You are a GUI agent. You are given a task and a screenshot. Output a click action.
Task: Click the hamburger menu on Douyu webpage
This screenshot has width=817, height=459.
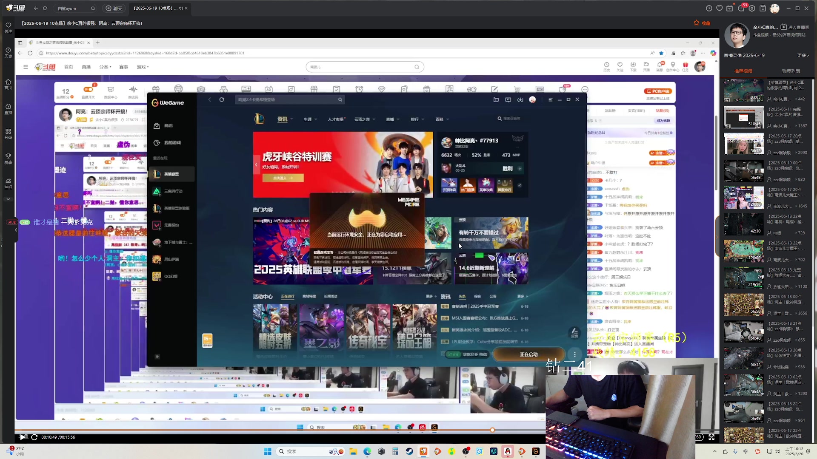[x=26, y=67]
